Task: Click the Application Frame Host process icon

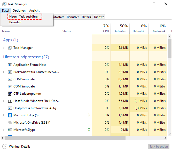Action: [10, 65]
